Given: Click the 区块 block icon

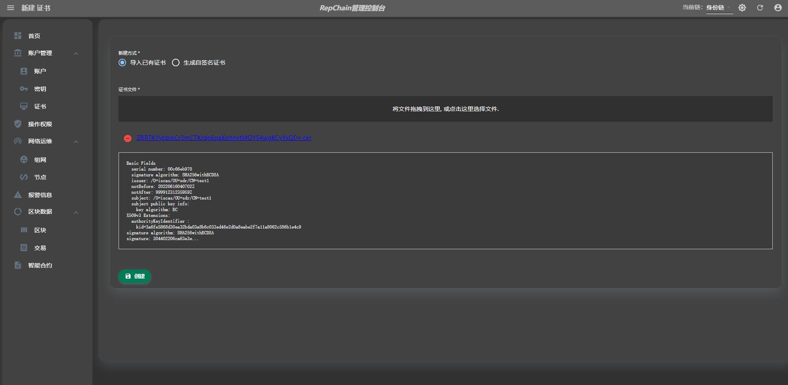Looking at the screenshot, I should [x=24, y=230].
